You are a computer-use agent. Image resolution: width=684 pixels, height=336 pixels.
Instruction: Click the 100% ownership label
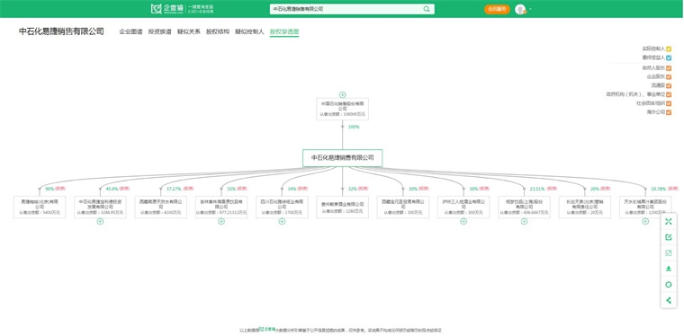pos(354,127)
